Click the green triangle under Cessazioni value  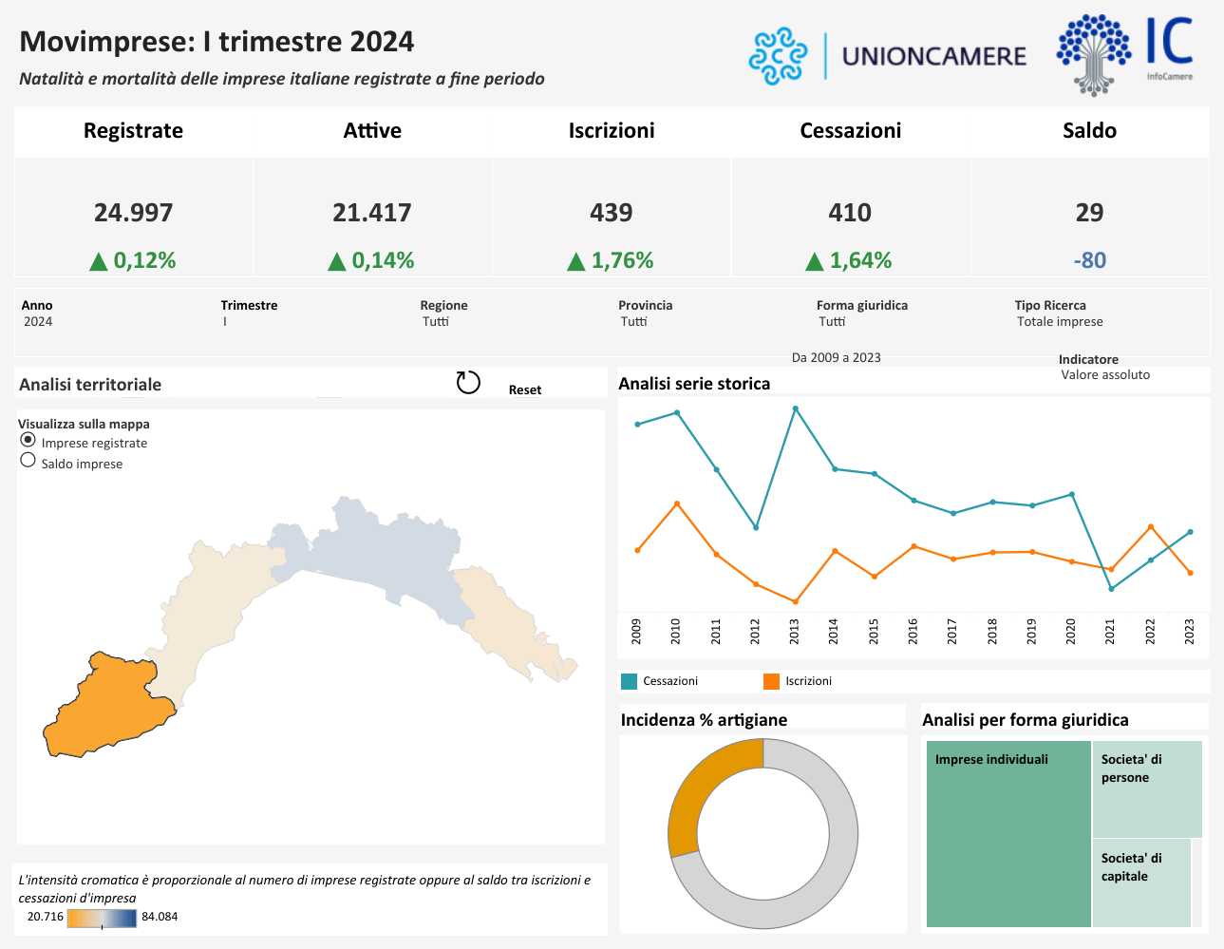pos(814,261)
